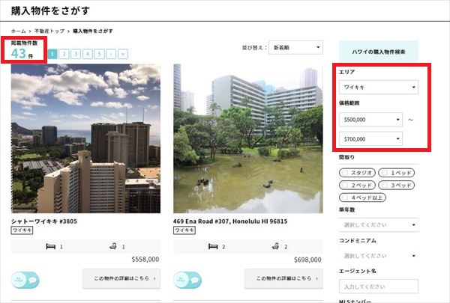Open details button for 469 Ena Road #307
Viewport: 450px width, 303px height.
pos(283,278)
